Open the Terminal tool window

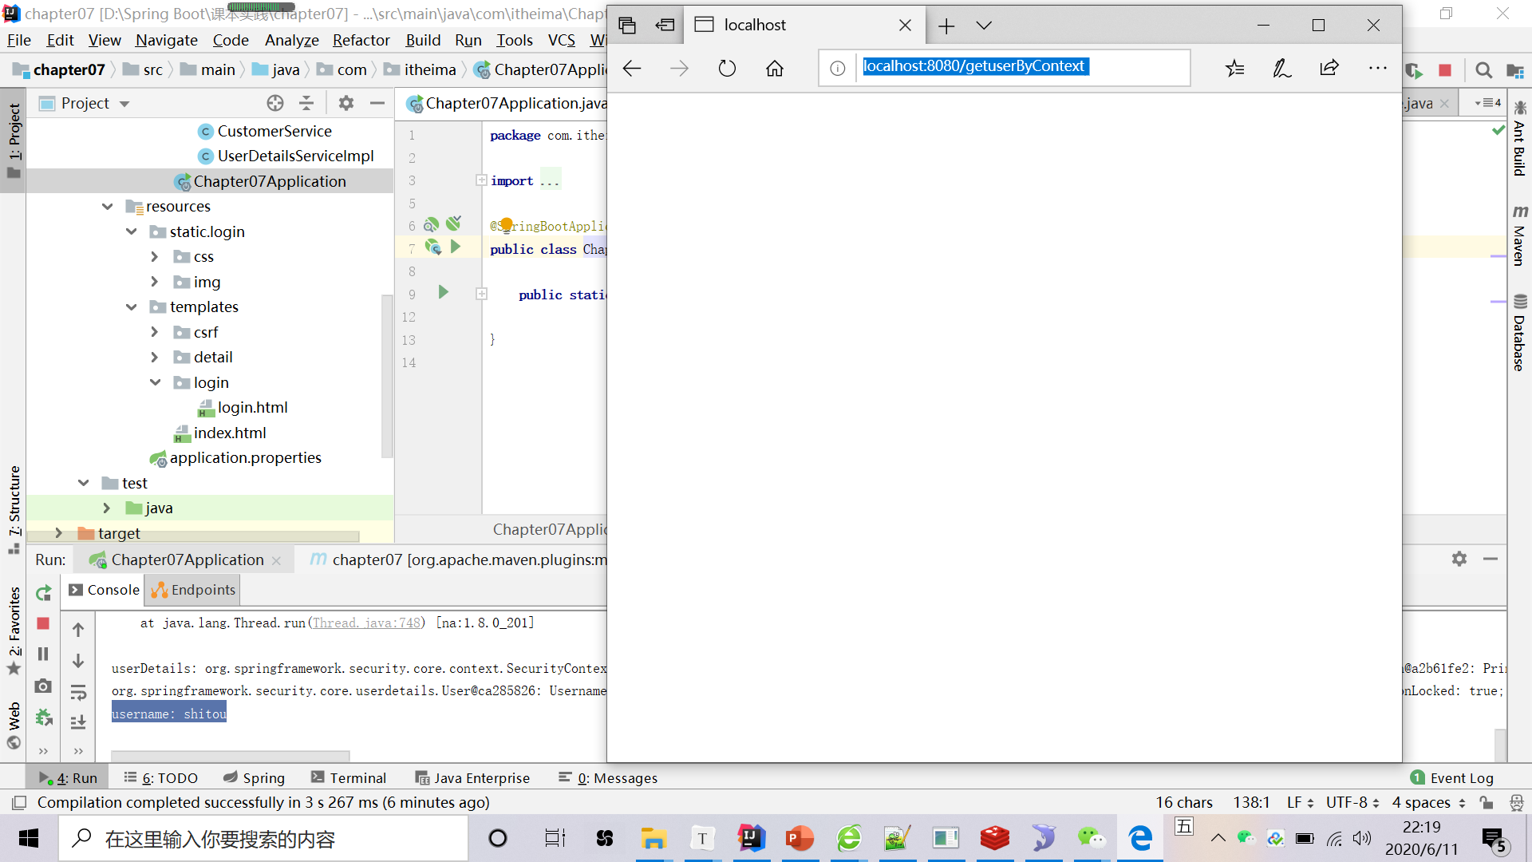(x=349, y=777)
